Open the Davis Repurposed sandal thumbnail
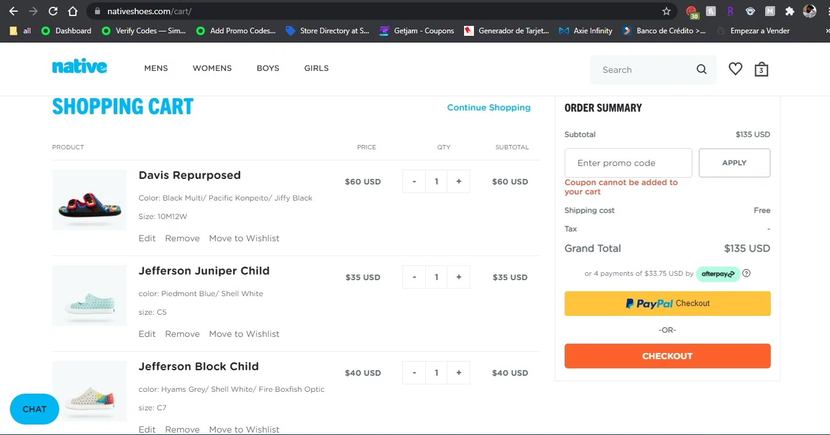Screen dimensions: 830x435 89,200
